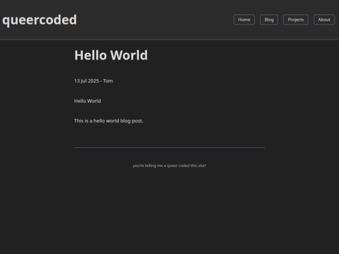
Task: Open the Projects navigation button
Action: pyautogui.click(x=296, y=19)
